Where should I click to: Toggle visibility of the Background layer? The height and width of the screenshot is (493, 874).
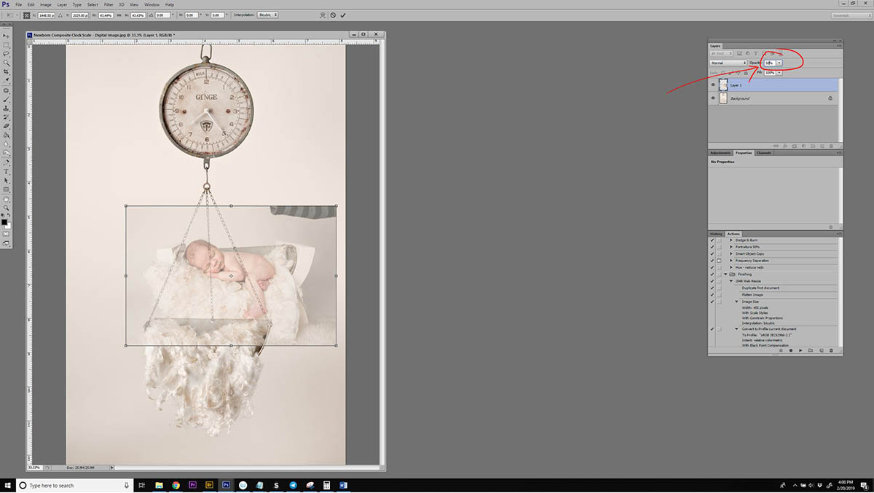[713, 98]
